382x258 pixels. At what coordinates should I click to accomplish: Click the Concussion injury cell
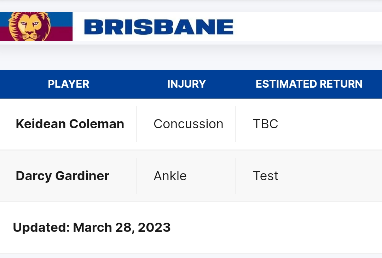coord(188,124)
